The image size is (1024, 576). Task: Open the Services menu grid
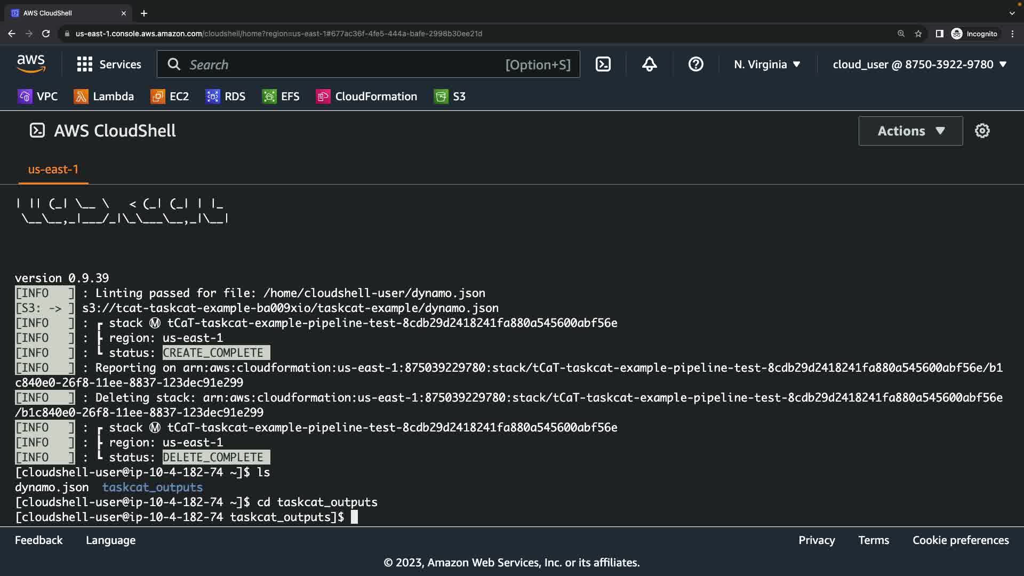(109, 65)
